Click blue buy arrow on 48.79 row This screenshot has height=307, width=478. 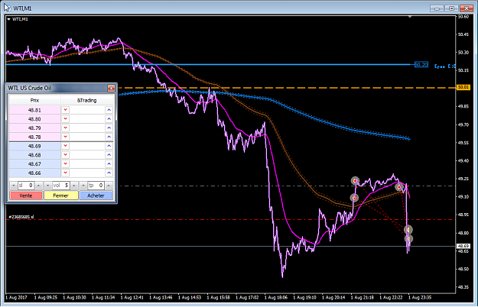coord(109,128)
